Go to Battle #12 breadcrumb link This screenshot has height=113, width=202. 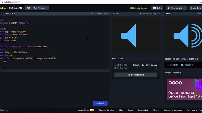[16, 8]
